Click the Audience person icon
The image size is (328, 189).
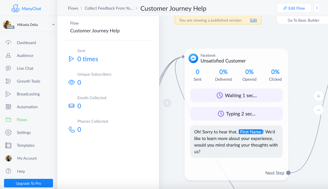point(8,55)
